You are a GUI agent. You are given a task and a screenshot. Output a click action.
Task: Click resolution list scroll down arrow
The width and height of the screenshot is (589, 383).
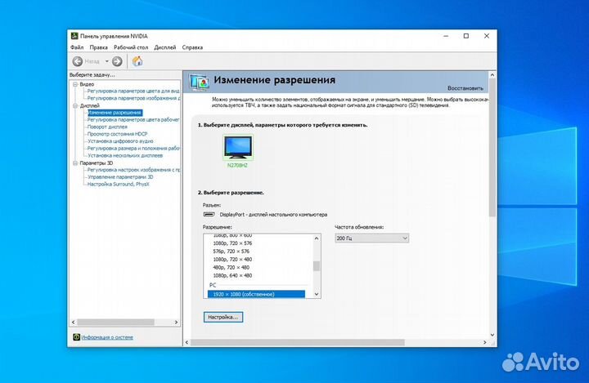pyautogui.click(x=317, y=294)
